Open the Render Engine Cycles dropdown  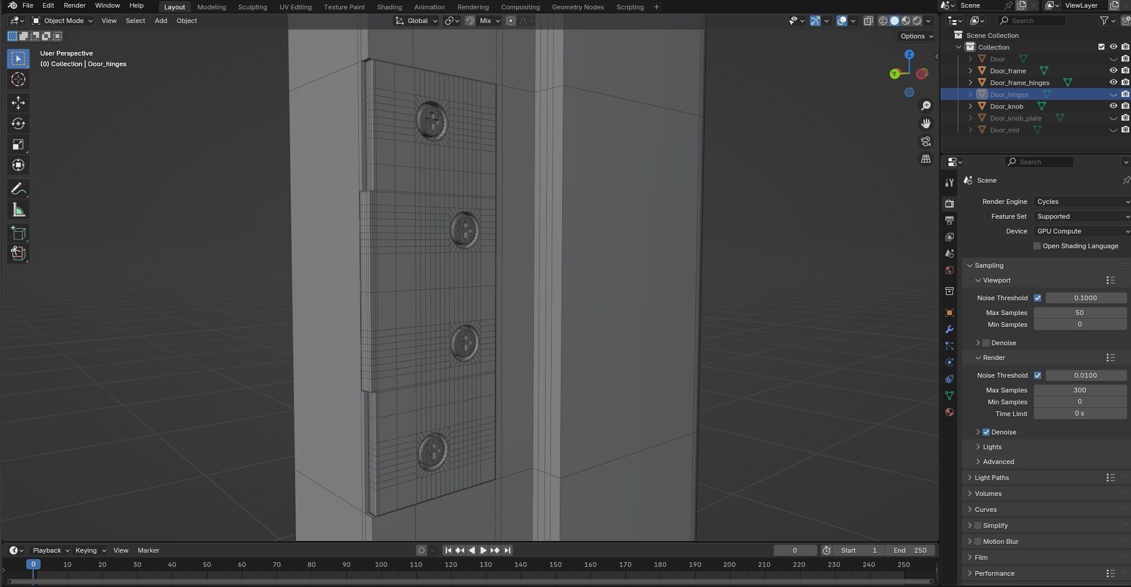tap(1082, 202)
